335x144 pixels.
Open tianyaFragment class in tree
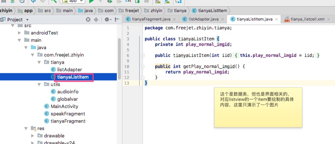(x=65, y=121)
